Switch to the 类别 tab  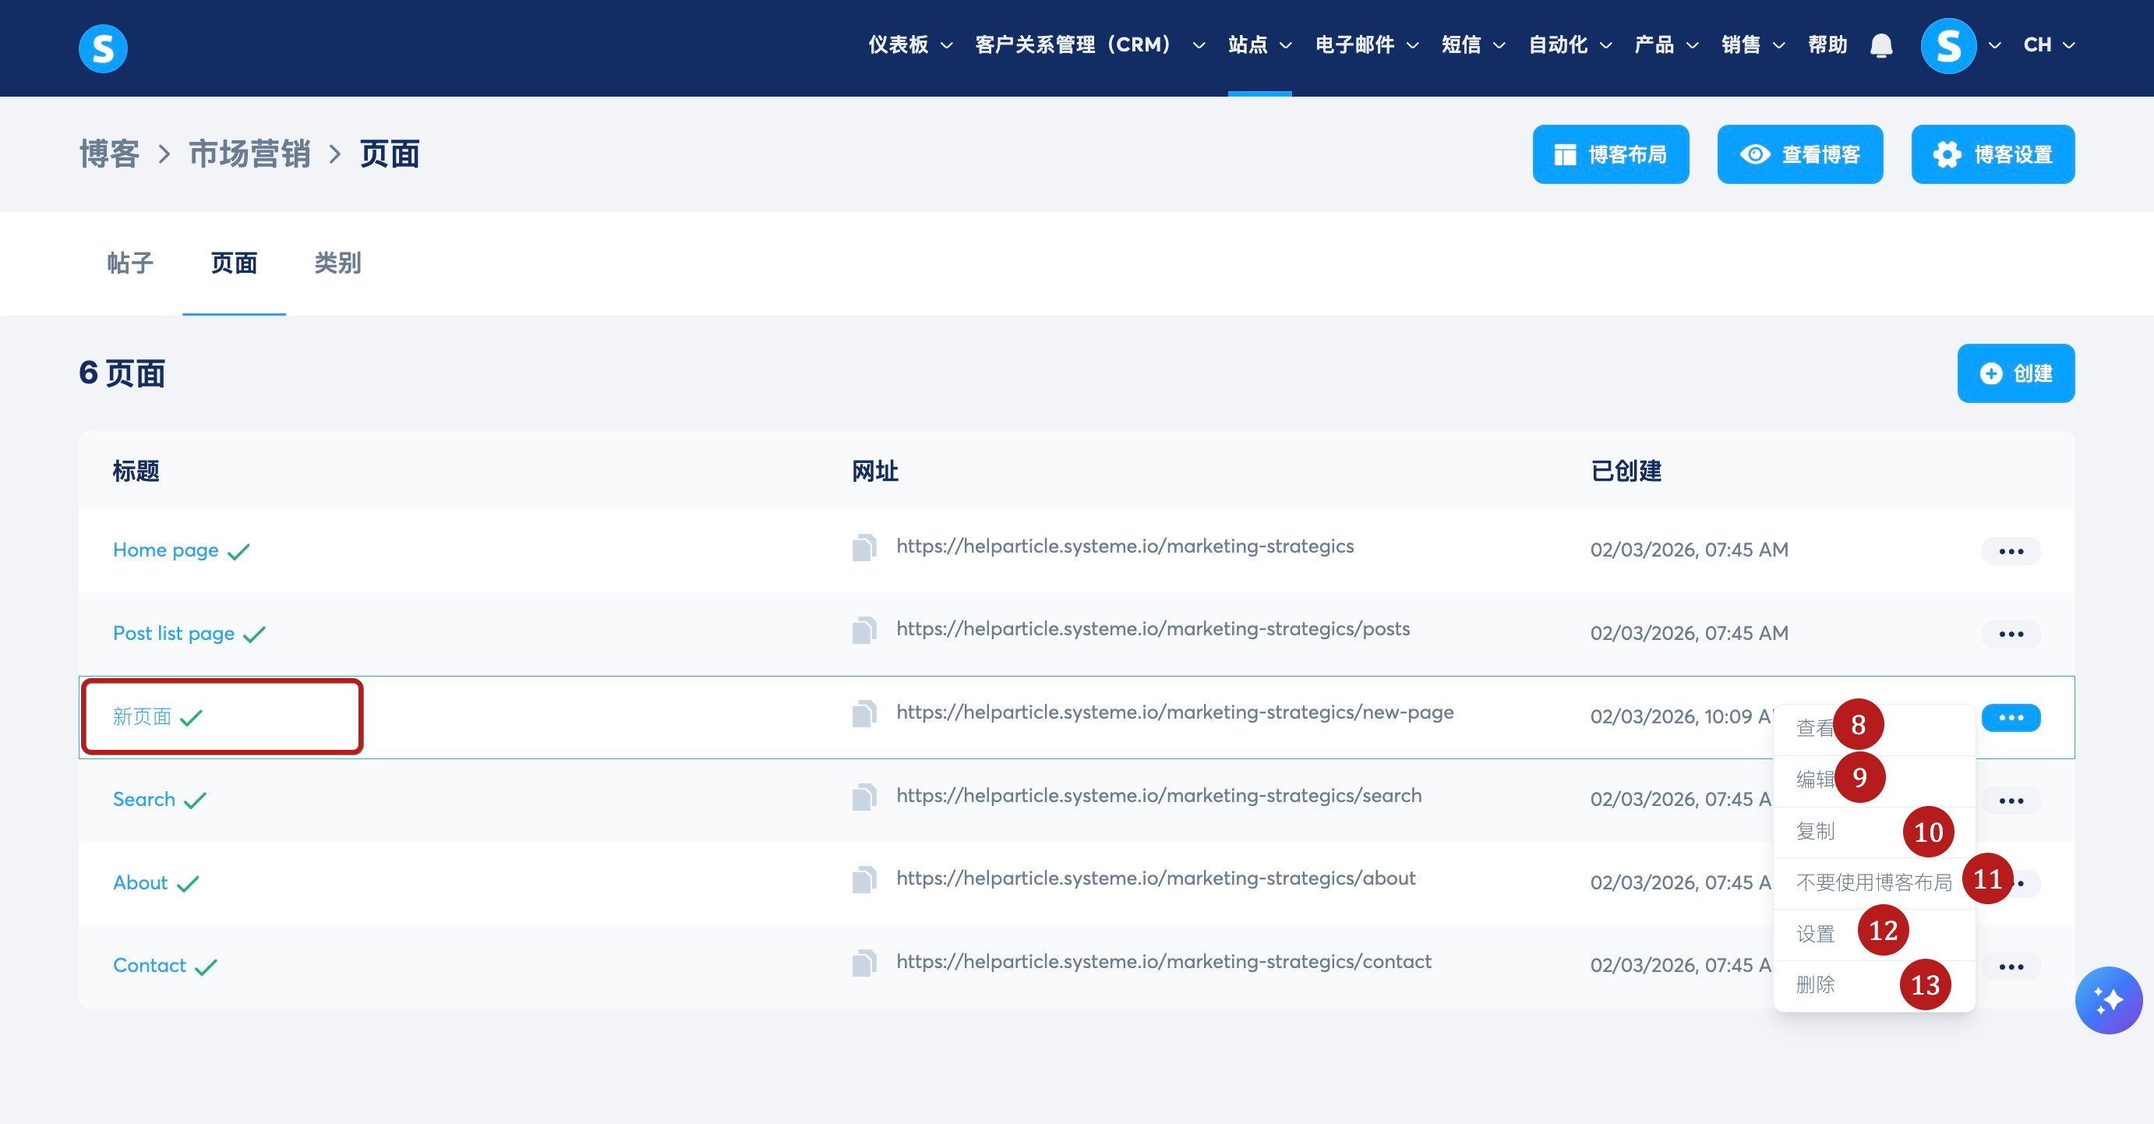pos(337,263)
